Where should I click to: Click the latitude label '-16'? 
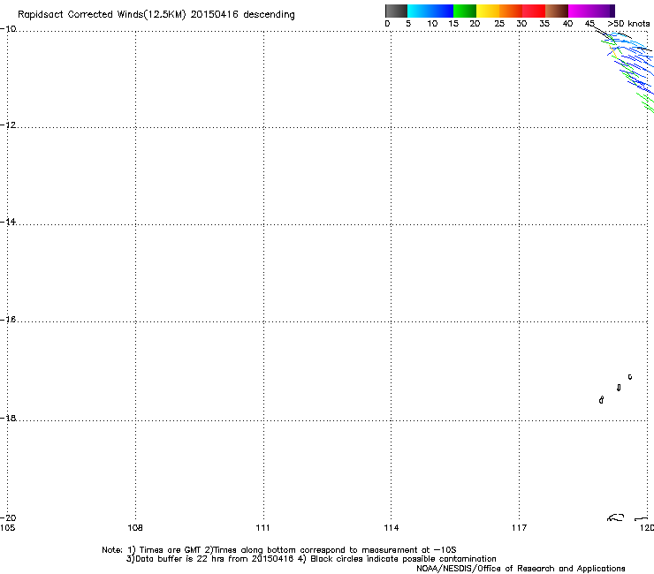coord(8,320)
